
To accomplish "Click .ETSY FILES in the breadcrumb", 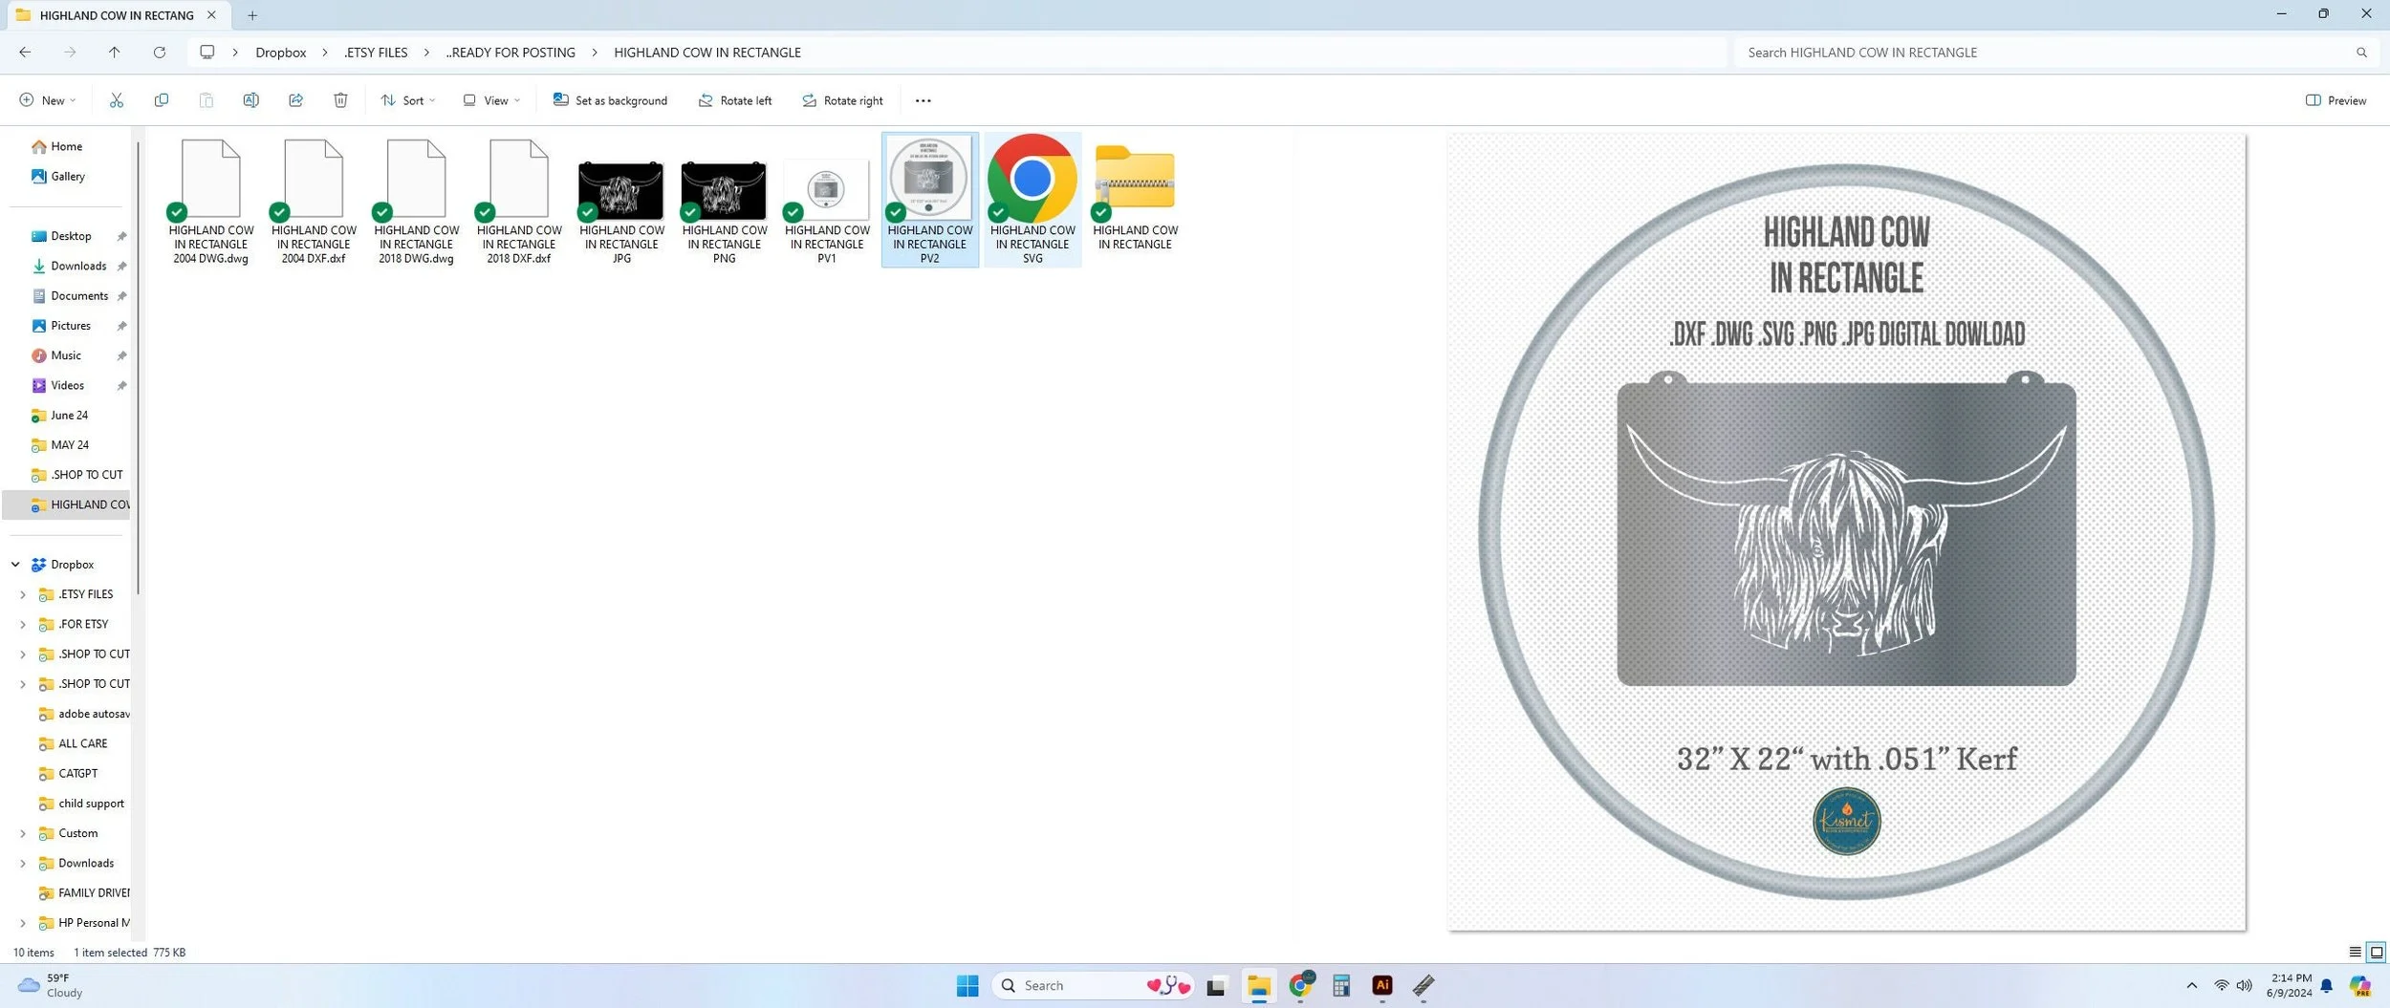I will (x=376, y=53).
